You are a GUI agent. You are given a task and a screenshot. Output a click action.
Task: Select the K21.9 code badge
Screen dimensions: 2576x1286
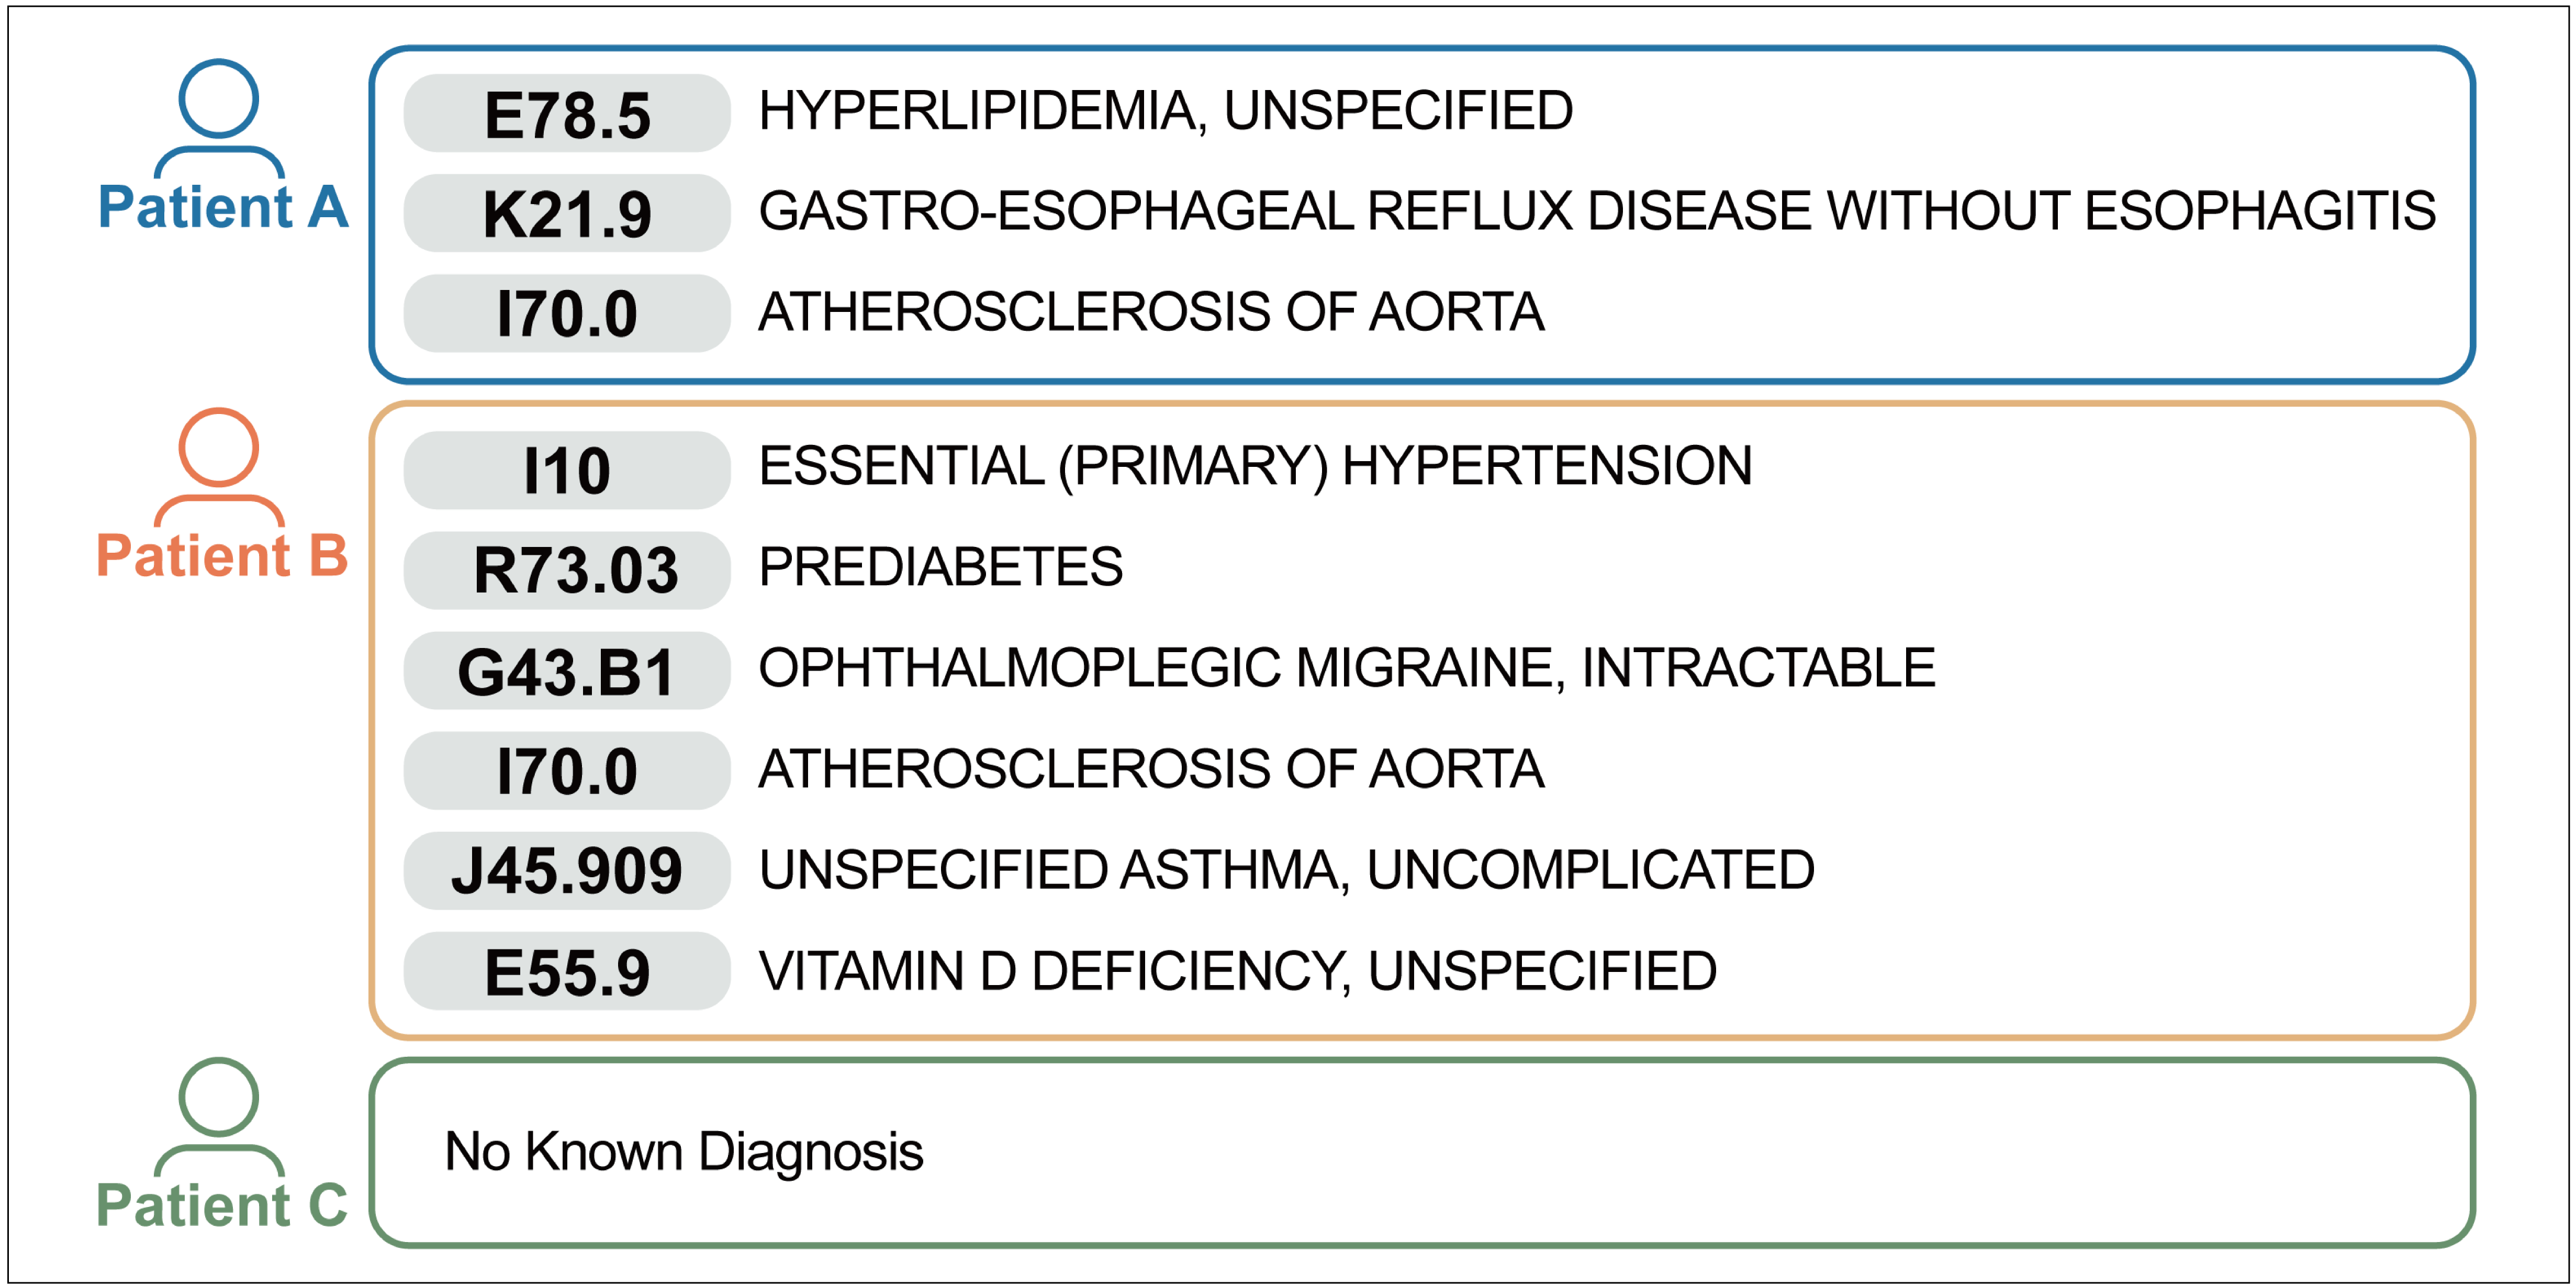(x=567, y=213)
